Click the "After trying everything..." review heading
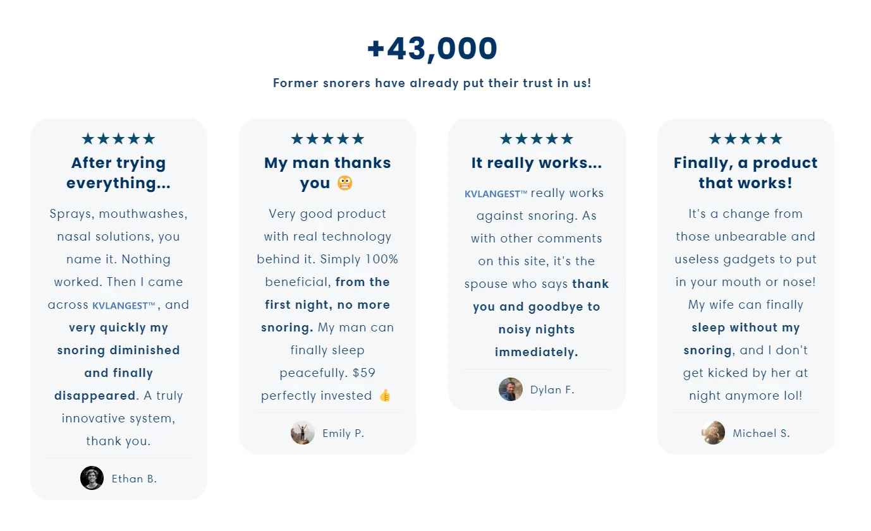Viewport: 871px width, 531px height. click(118, 173)
